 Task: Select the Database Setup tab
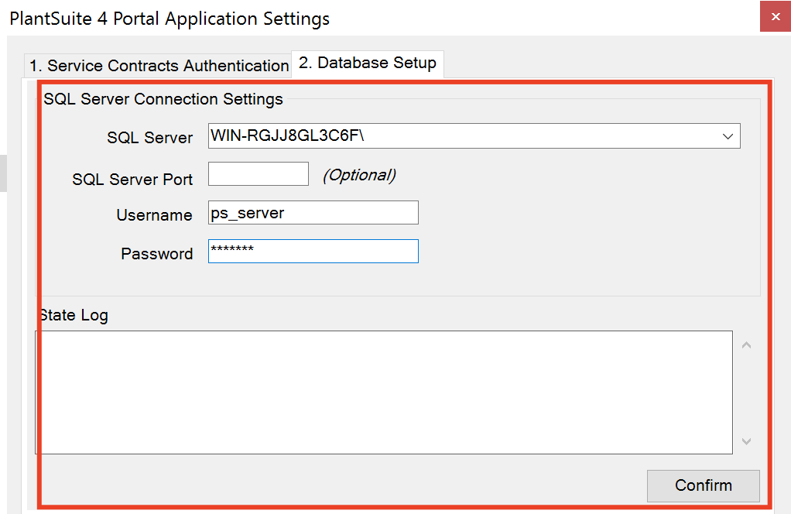[x=368, y=63]
